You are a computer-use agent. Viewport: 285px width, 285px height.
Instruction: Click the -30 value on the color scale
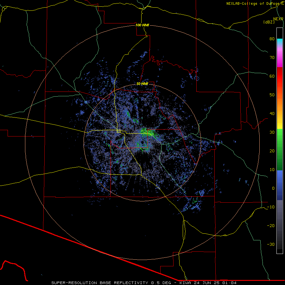(x=271, y=244)
